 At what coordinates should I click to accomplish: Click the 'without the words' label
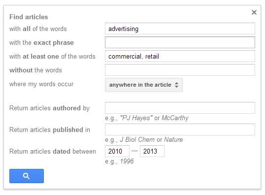coord(35,70)
